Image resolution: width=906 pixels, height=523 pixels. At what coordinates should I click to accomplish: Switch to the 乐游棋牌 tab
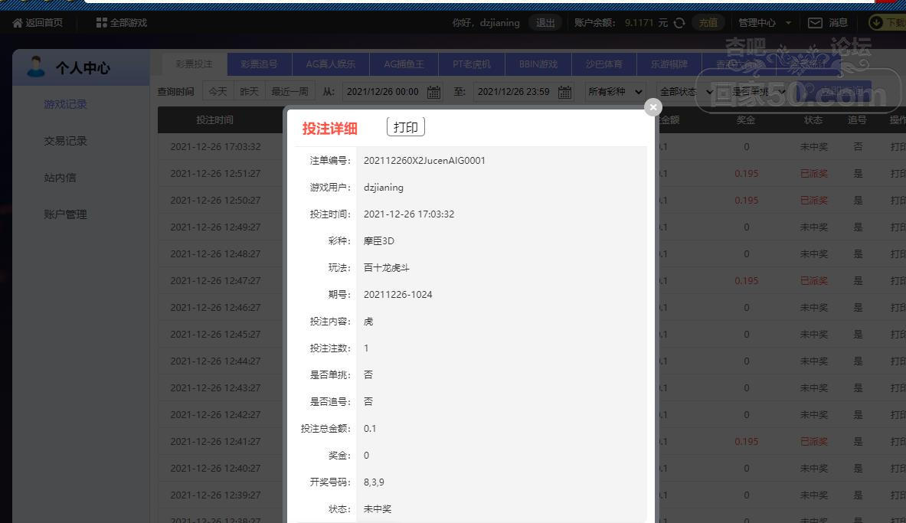[669, 64]
